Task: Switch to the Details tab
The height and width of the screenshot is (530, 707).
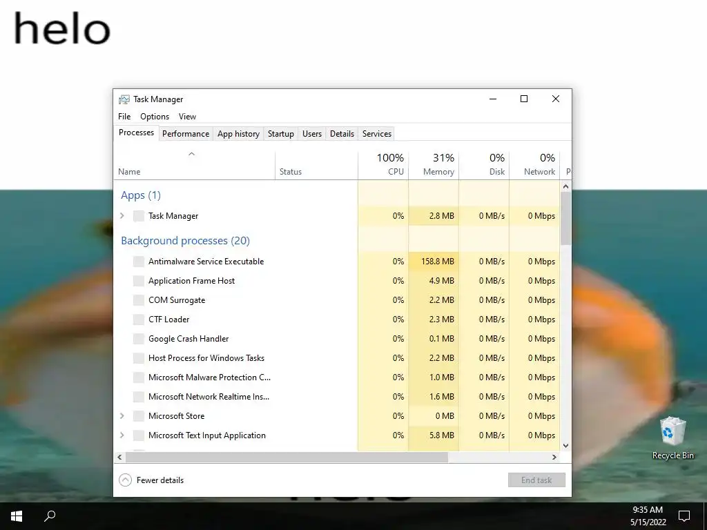Action: 342,134
